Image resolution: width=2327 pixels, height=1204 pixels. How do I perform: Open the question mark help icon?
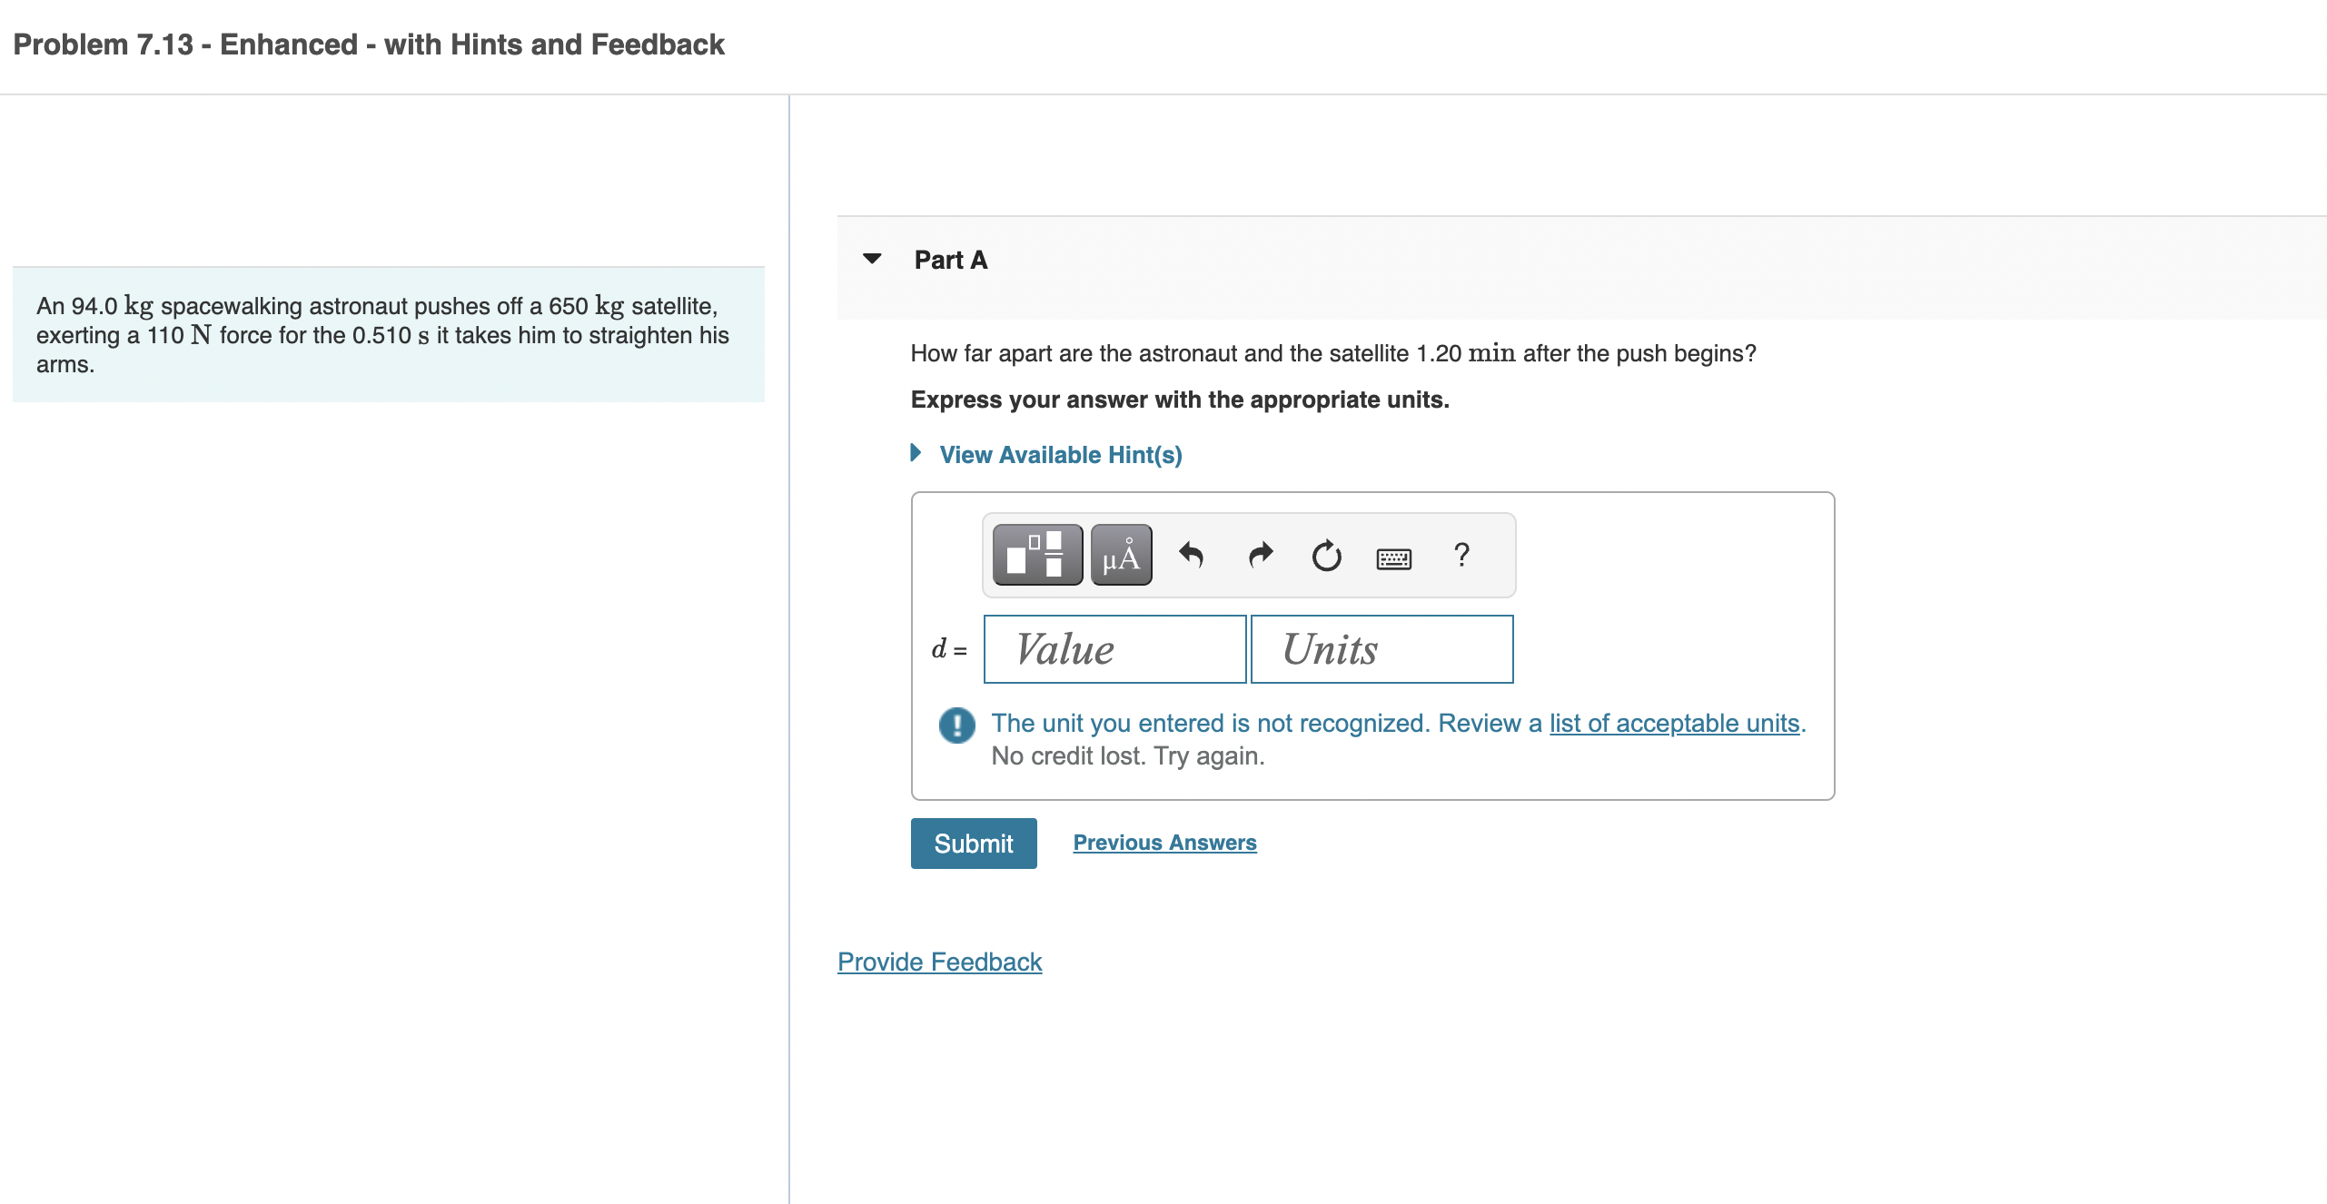pos(1461,555)
